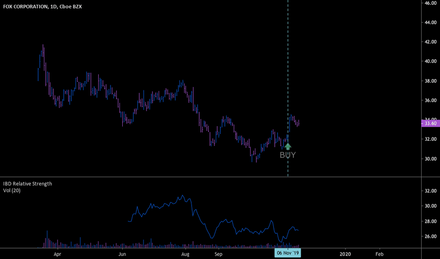Click the Feb label on time axis
Screen dimensions: 440x259
pyautogui.click(x=380, y=254)
